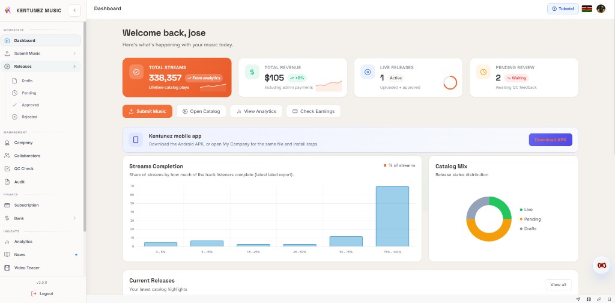Click the Open Catalog button
This screenshot has width=615, height=303.
click(x=201, y=111)
